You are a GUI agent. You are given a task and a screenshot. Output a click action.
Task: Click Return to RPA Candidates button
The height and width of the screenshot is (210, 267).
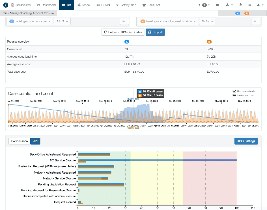123,32
